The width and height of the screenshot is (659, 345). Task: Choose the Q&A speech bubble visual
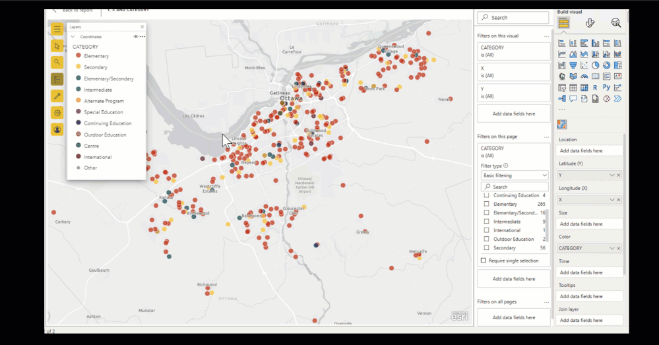click(573, 99)
